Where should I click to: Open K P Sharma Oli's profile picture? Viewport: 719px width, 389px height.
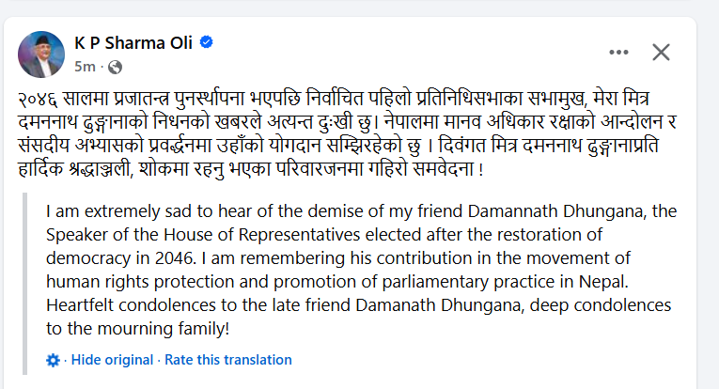tap(41, 54)
